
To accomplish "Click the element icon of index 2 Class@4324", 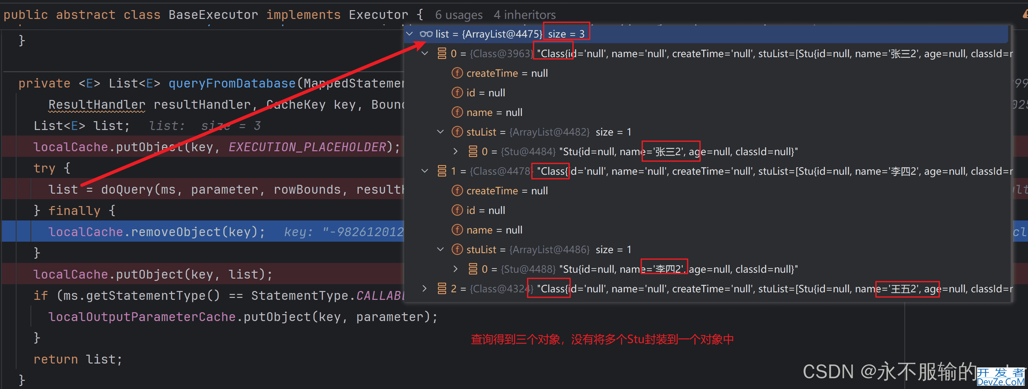I will [x=442, y=288].
